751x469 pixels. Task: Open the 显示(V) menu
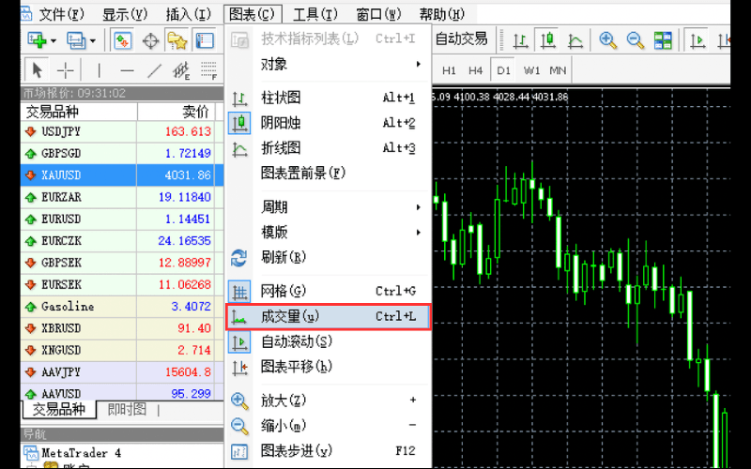[x=125, y=14]
